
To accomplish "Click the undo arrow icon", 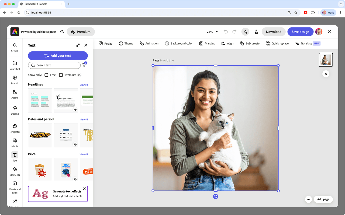I will tap(226, 32).
